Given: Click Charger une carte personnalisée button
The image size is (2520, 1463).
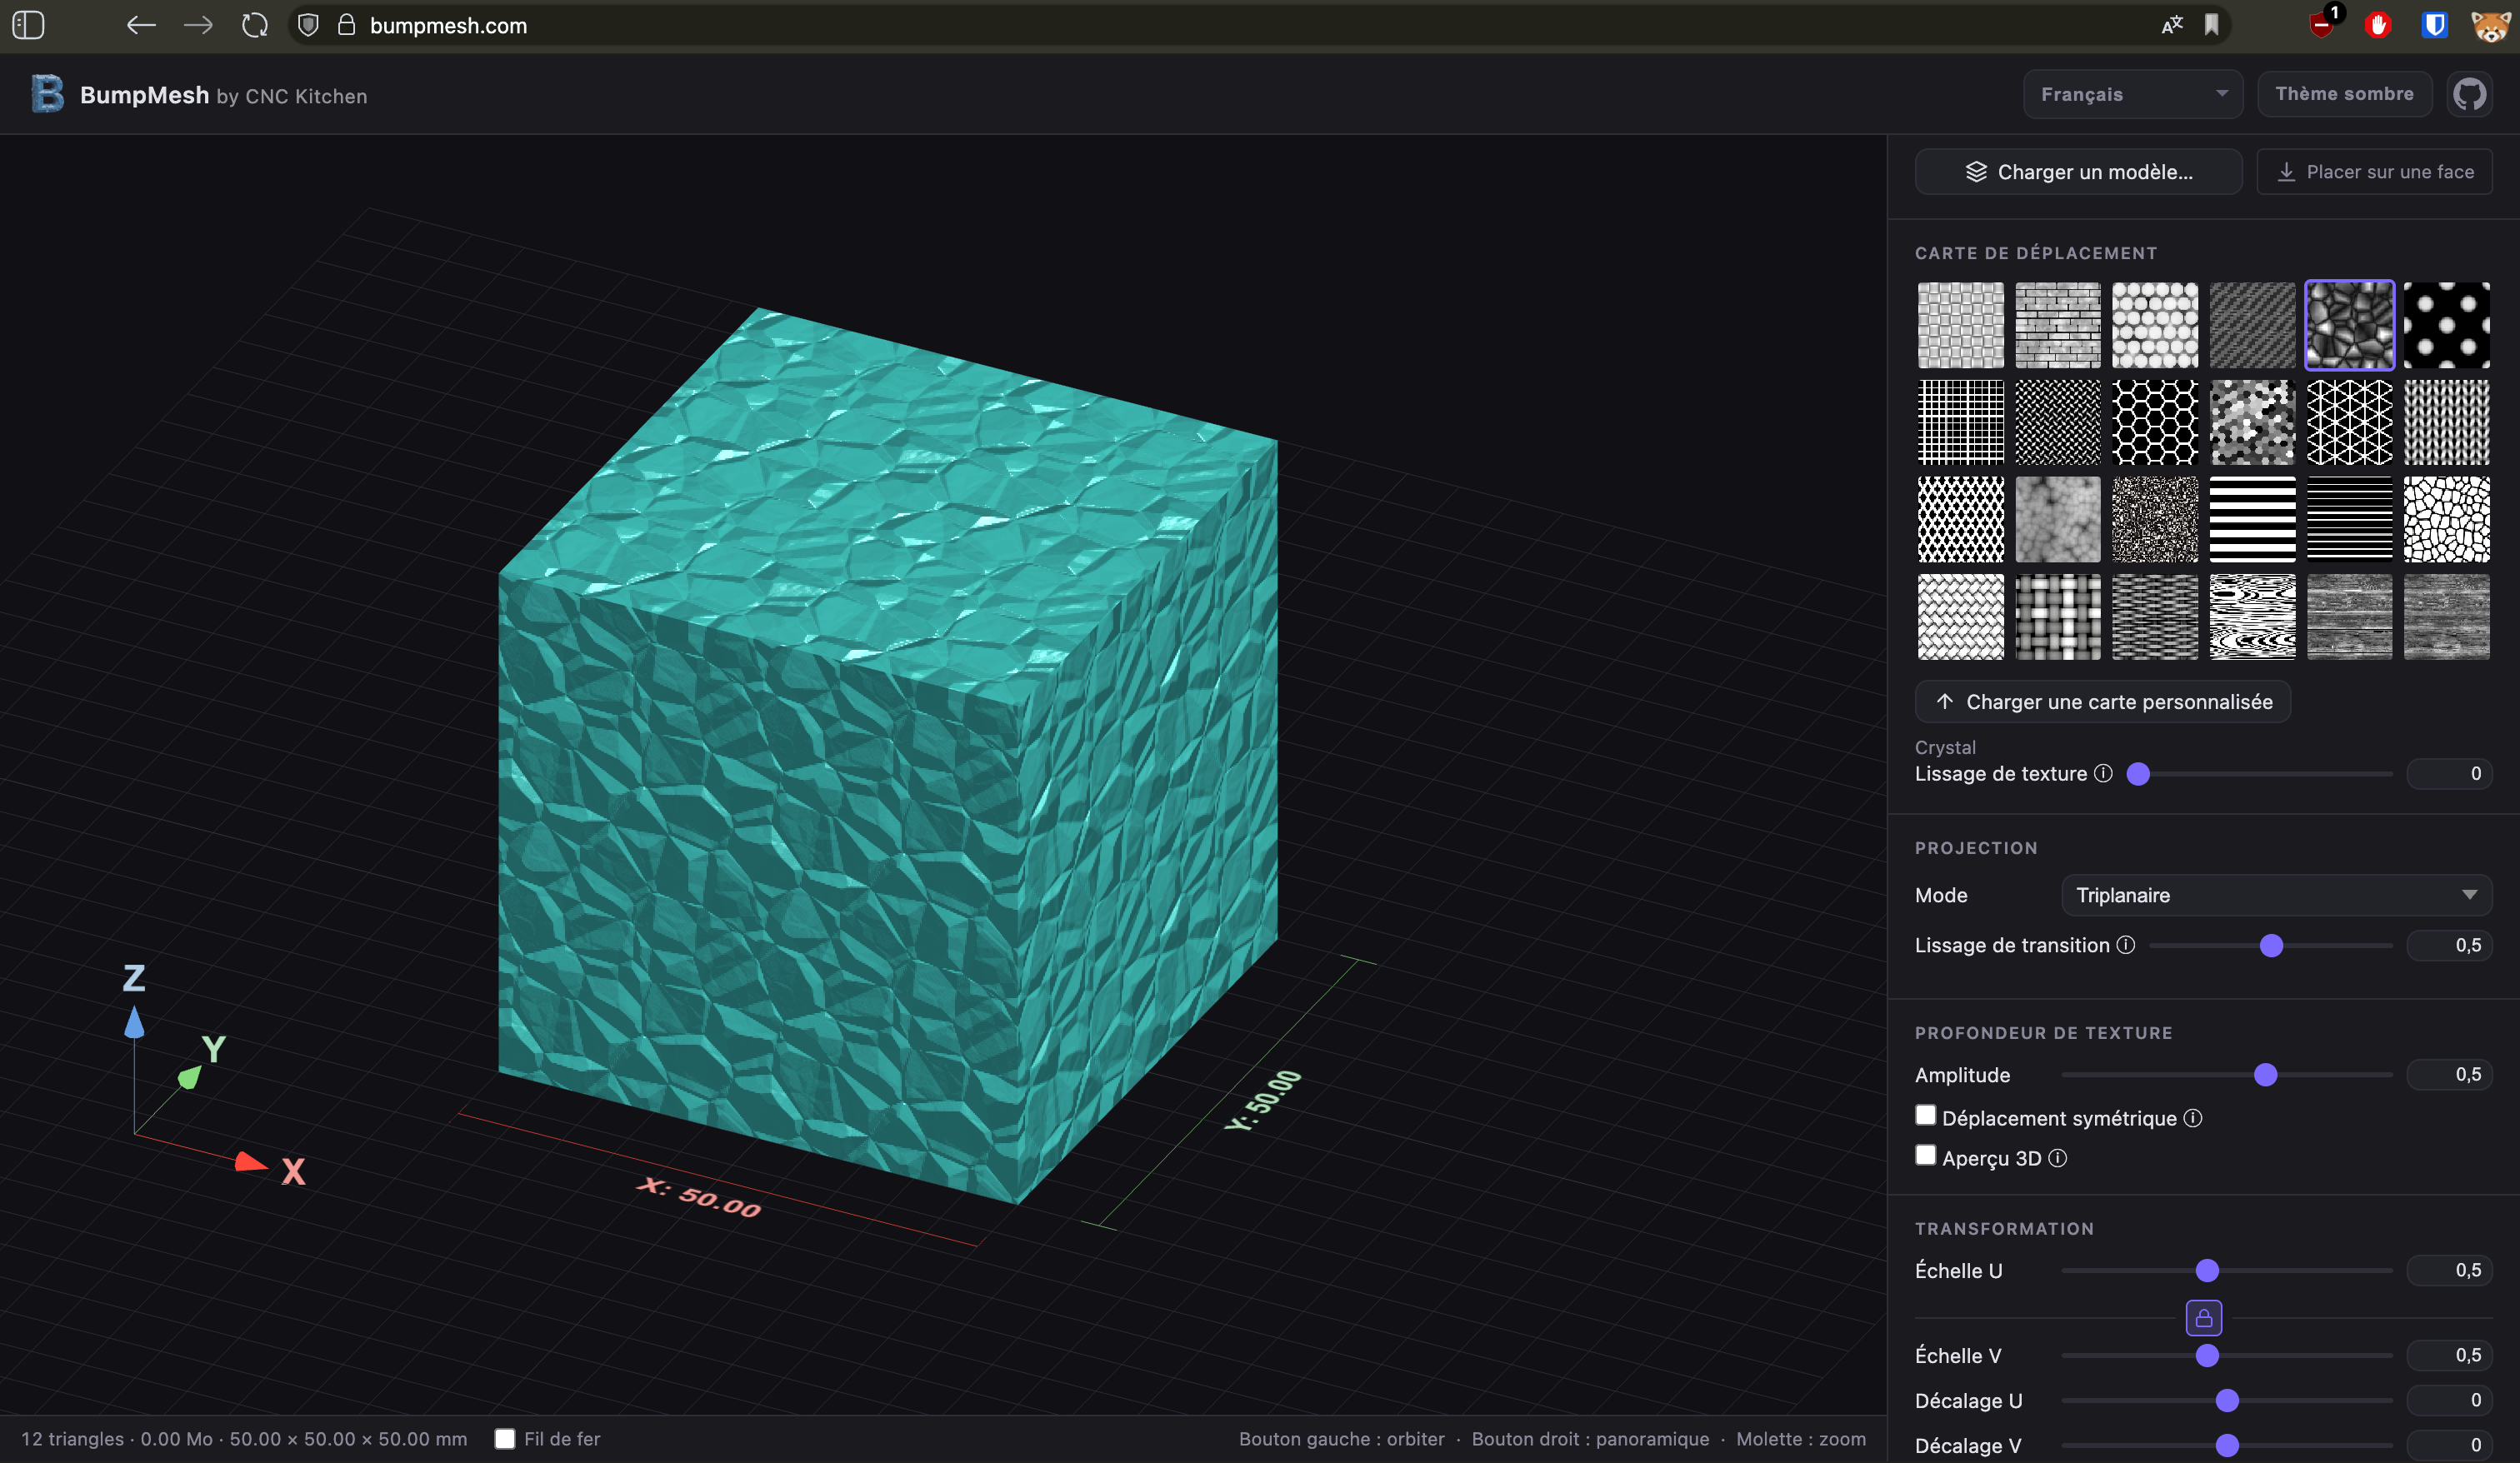Looking at the screenshot, I should coord(2102,702).
